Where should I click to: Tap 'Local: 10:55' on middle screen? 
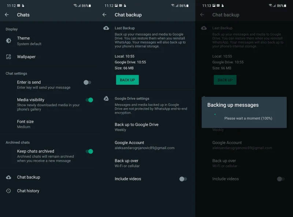pyautogui.click(x=125, y=56)
